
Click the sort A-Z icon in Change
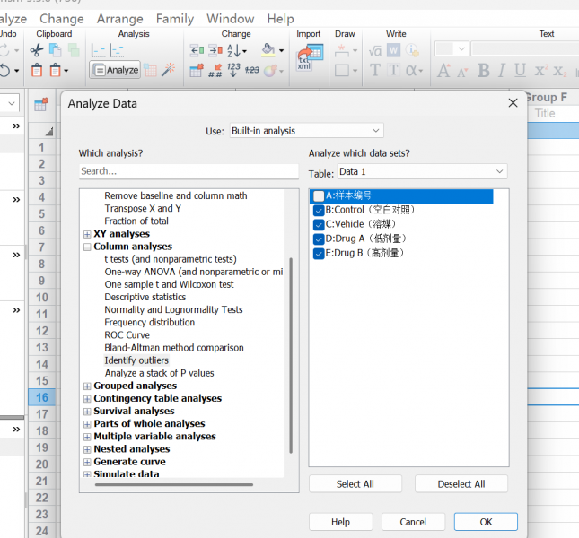237,50
